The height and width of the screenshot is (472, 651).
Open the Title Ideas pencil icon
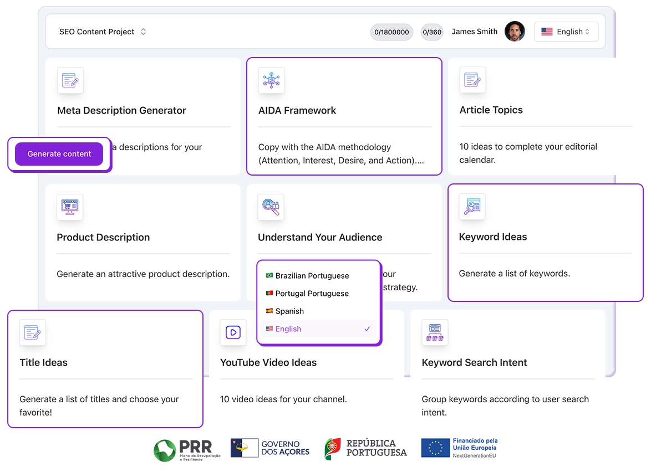coord(32,332)
